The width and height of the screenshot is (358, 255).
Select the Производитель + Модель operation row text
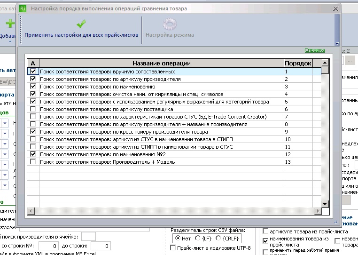tap(107, 162)
